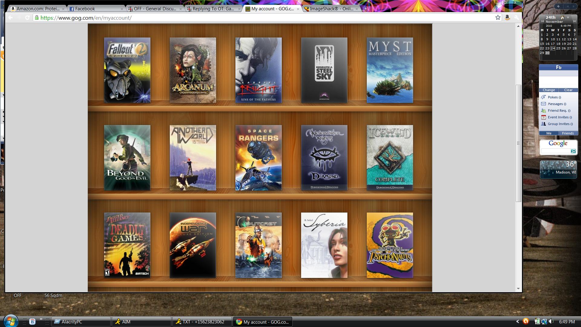Click scrollbar down arrow in browser
Image resolution: width=581 pixels, height=327 pixels.
coord(518,289)
